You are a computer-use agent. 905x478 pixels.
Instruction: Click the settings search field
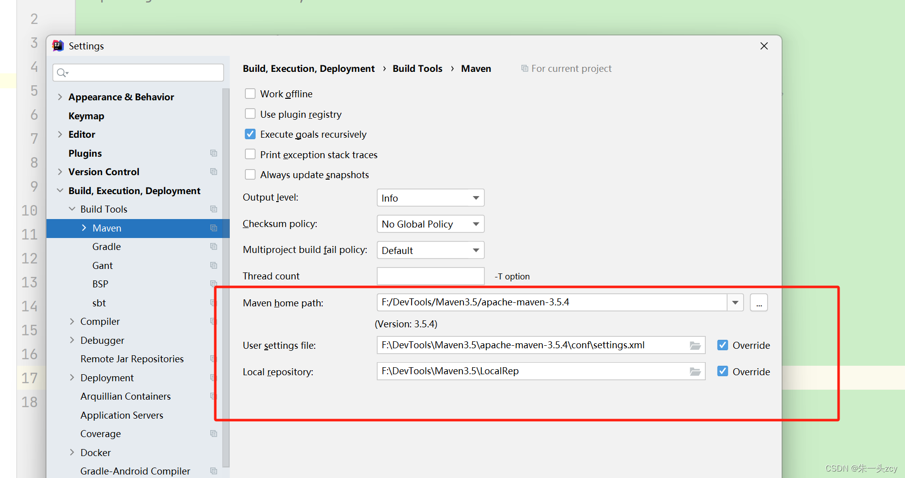(138, 73)
